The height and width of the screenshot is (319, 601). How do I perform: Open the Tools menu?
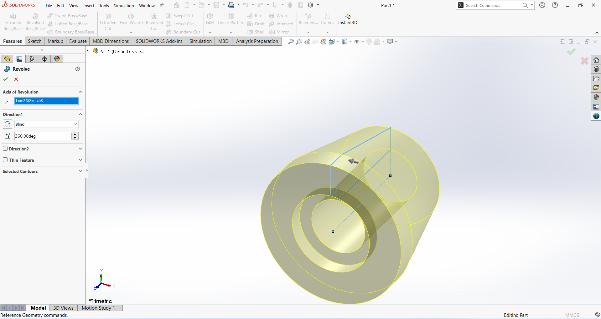click(104, 6)
